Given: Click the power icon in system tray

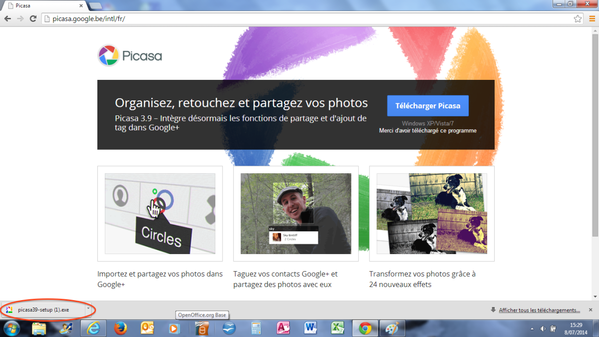Looking at the screenshot, I should tap(553, 329).
